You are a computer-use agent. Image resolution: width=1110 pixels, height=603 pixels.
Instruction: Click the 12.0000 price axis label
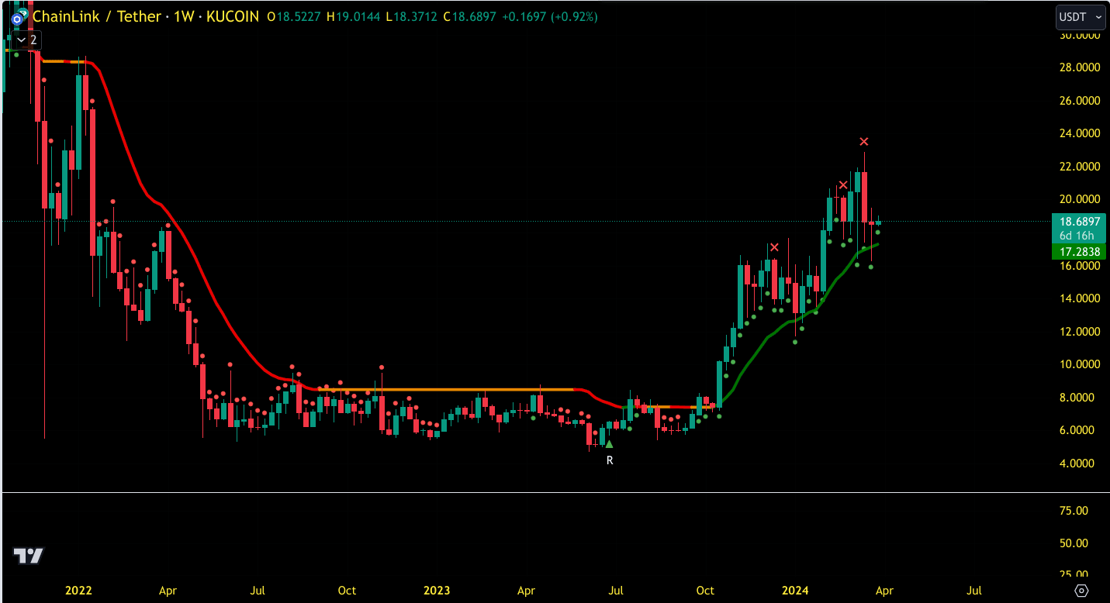pos(1079,332)
